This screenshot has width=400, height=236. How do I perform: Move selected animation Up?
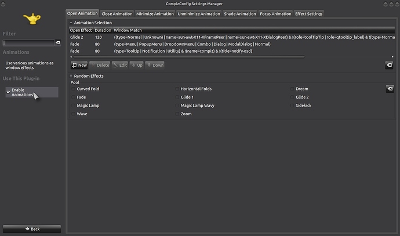tap(137, 66)
